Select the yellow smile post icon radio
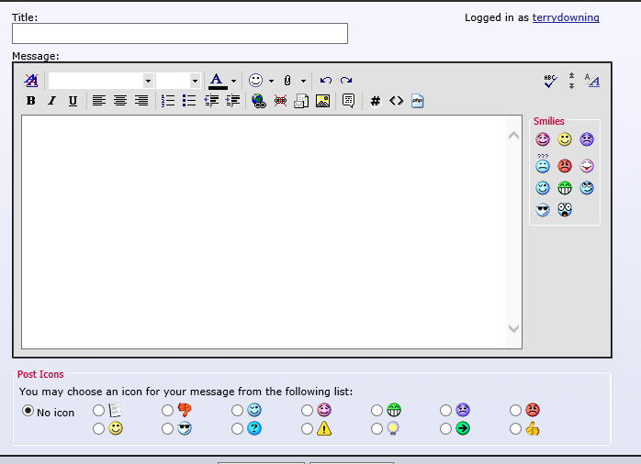This screenshot has height=464, width=641. [x=98, y=428]
